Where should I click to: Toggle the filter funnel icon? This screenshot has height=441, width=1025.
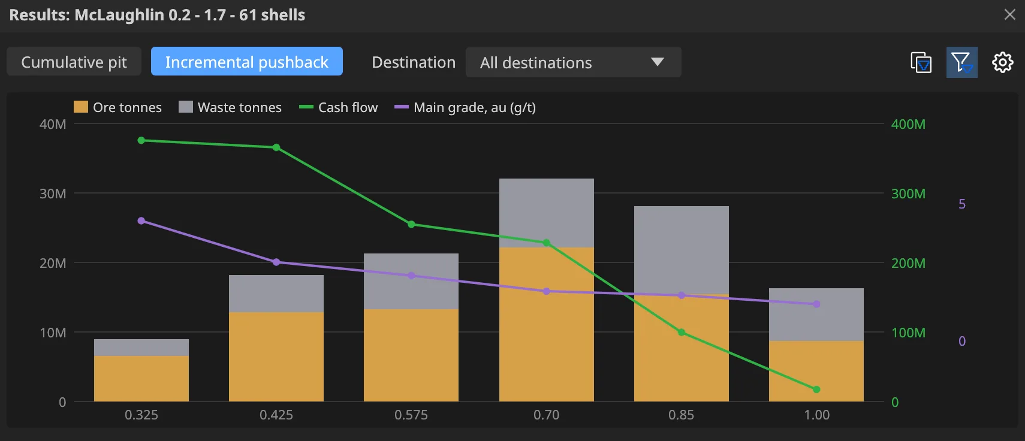[x=961, y=62]
